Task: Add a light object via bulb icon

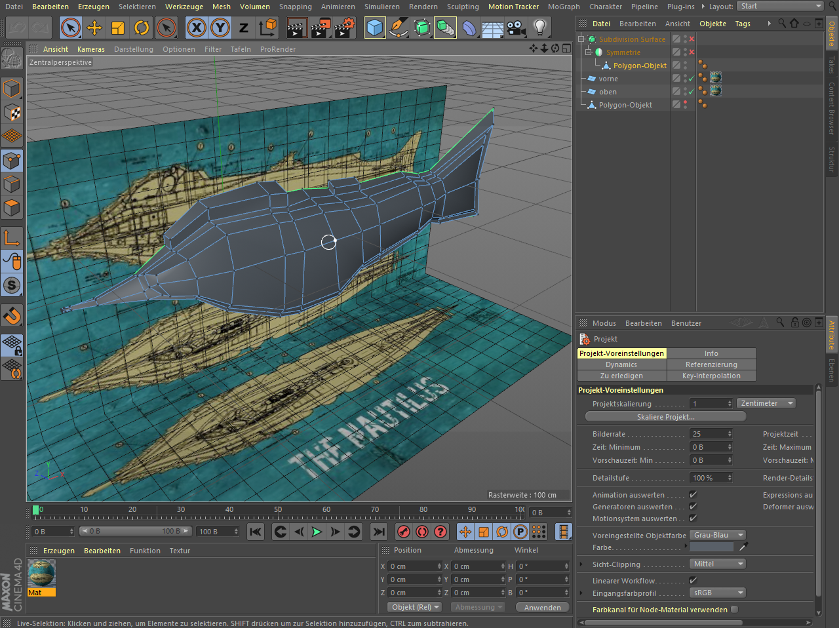Action: tap(539, 28)
